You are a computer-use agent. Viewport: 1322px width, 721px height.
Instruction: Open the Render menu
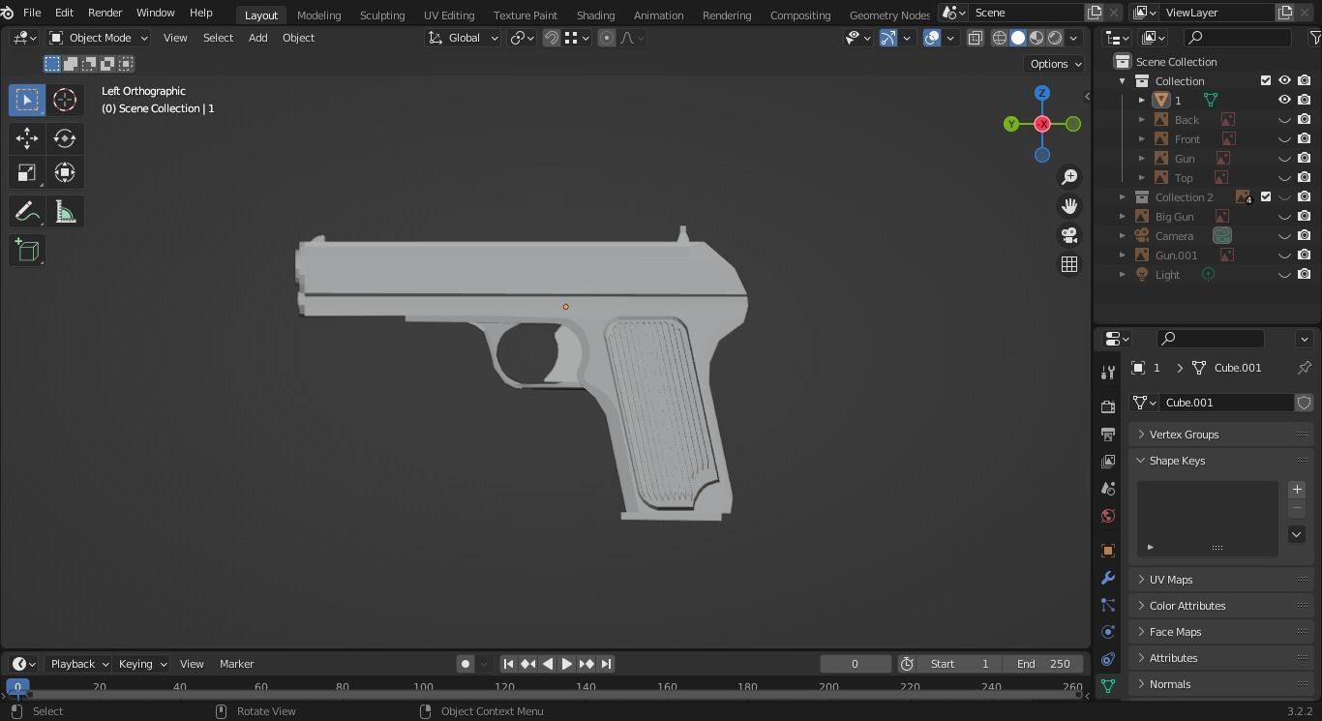click(x=105, y=13)
